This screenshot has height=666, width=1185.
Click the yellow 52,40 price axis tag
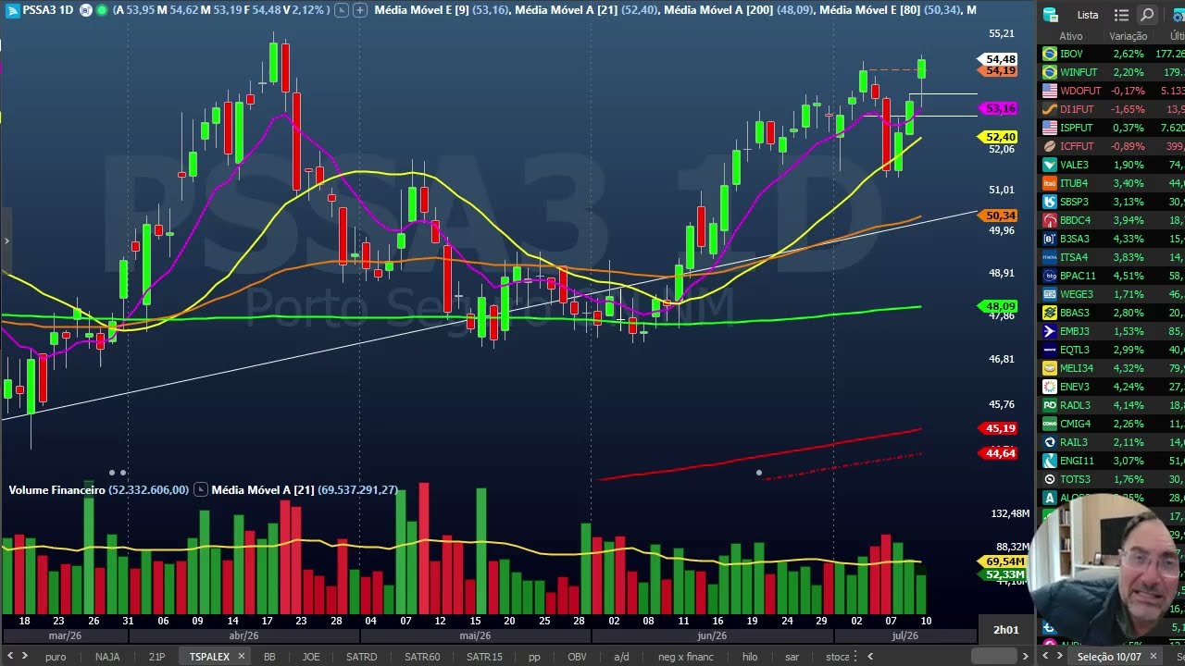pos(998,137)
